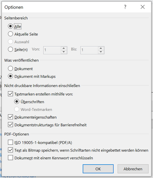Toggle Textmarken erstellen mithilfe von checkbox
The height and width of the screenshot is (178, 153).
point(10,94)
